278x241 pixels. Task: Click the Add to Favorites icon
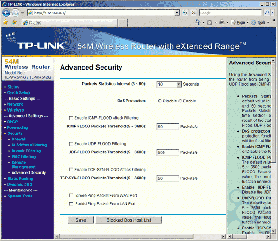coord(14,22)
